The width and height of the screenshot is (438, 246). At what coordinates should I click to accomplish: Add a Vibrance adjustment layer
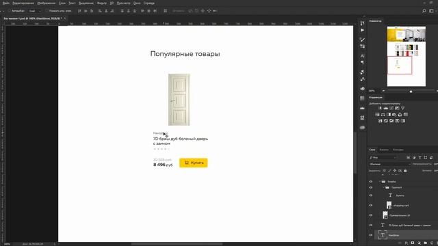pyautogui.click(x=402, y=108)
